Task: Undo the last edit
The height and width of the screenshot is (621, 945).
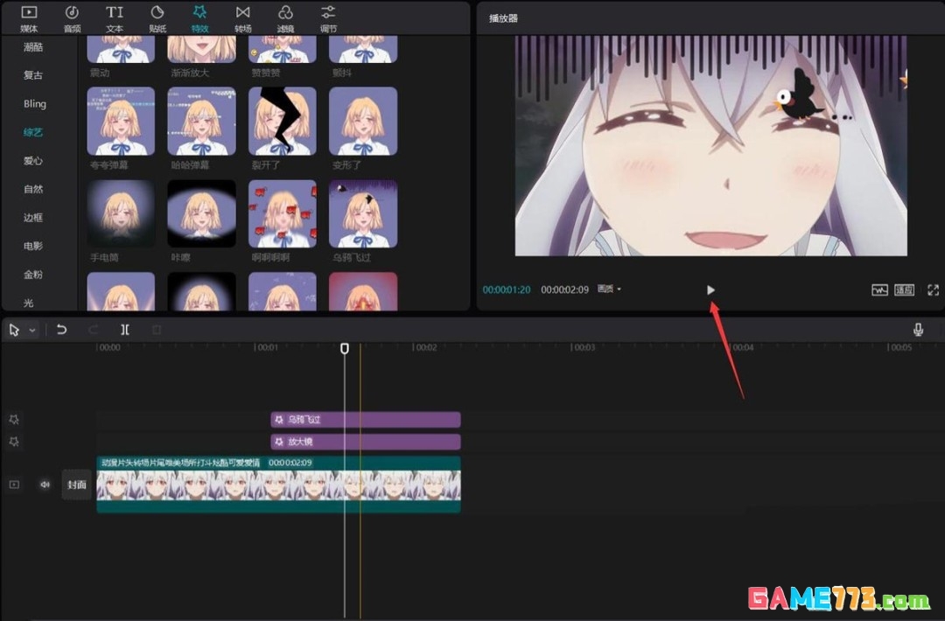Action: point(61,330)
